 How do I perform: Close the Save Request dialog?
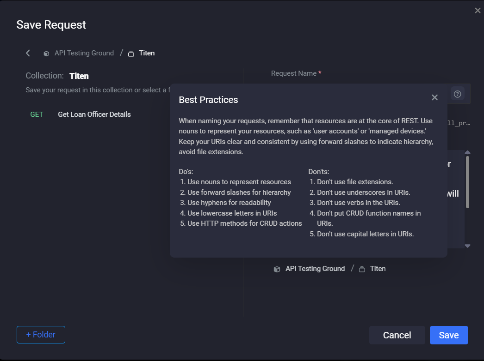point(478,11)
